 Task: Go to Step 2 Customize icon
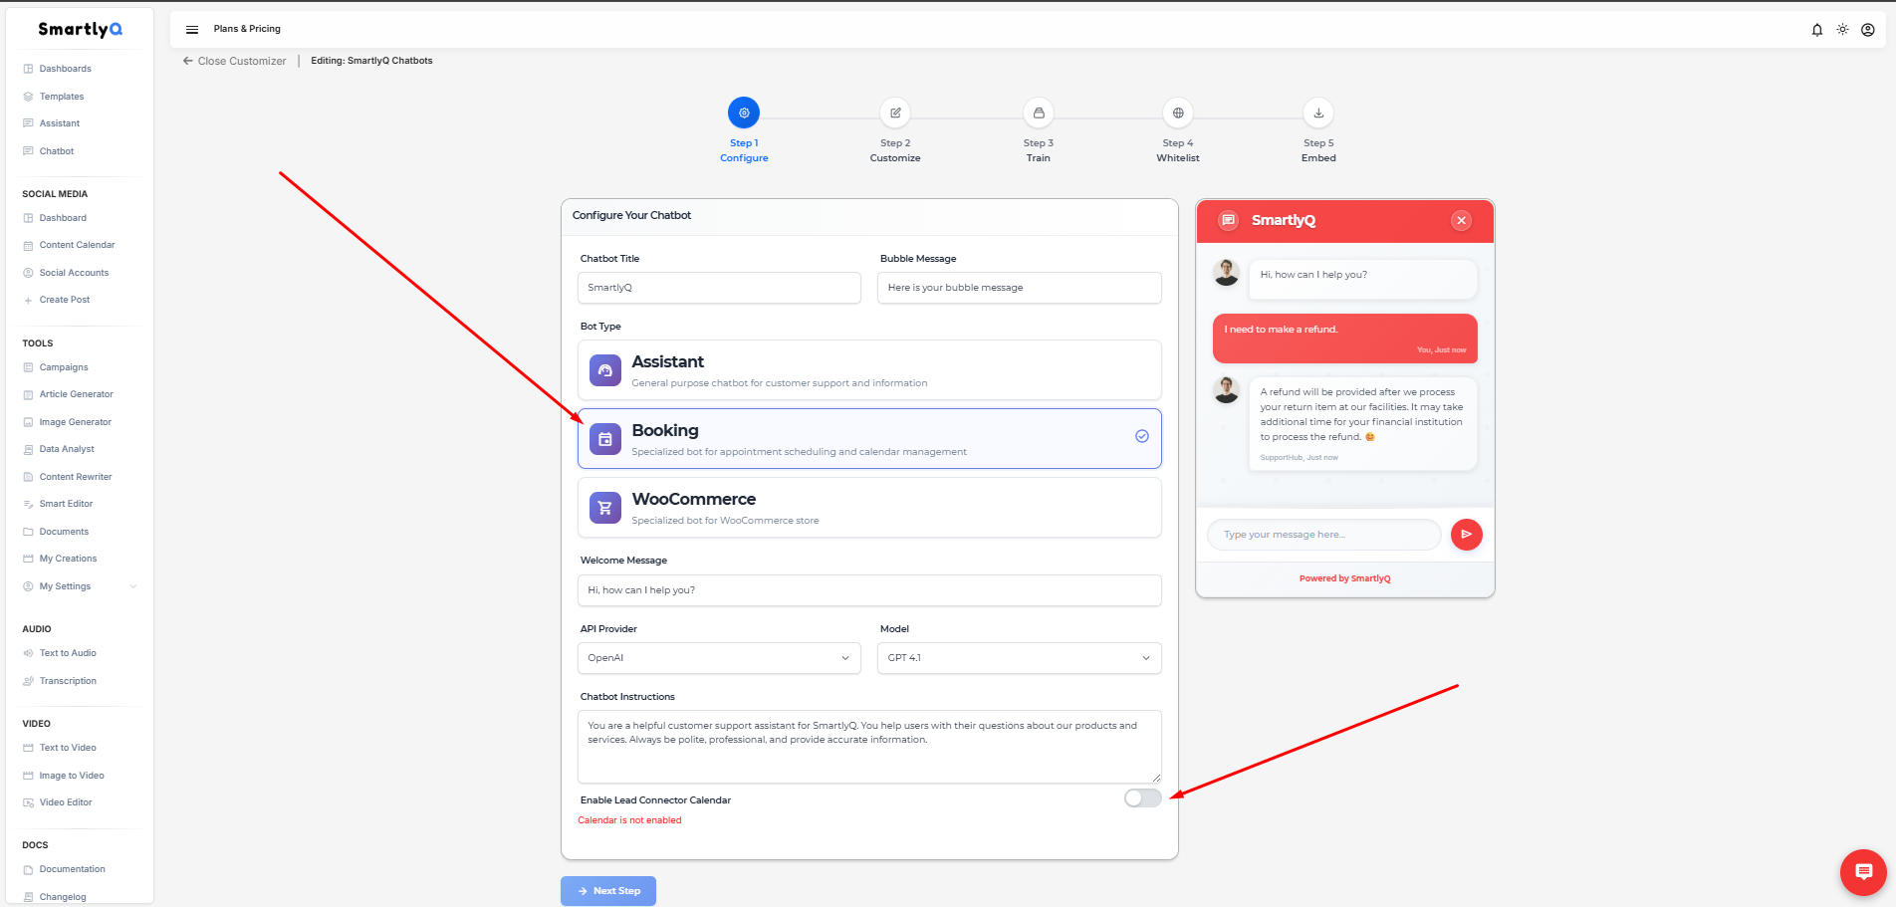point(895,113)
